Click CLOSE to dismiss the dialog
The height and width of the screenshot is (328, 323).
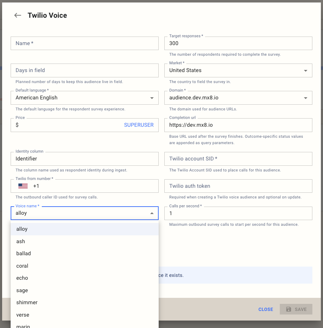266,309
